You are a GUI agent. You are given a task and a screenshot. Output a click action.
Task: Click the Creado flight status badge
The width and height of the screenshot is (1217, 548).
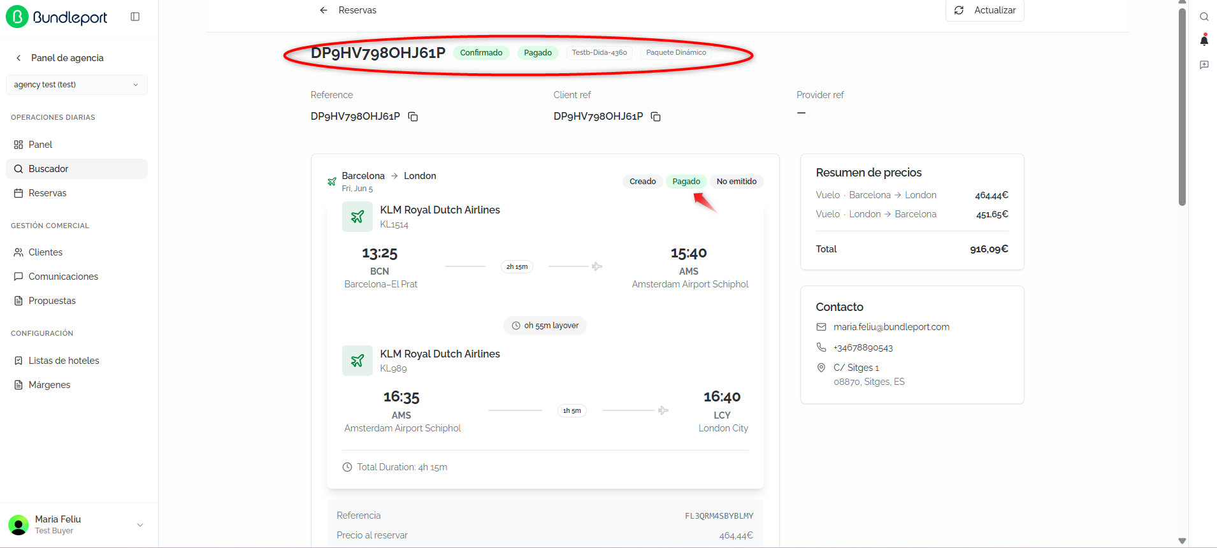click(643, 182)
